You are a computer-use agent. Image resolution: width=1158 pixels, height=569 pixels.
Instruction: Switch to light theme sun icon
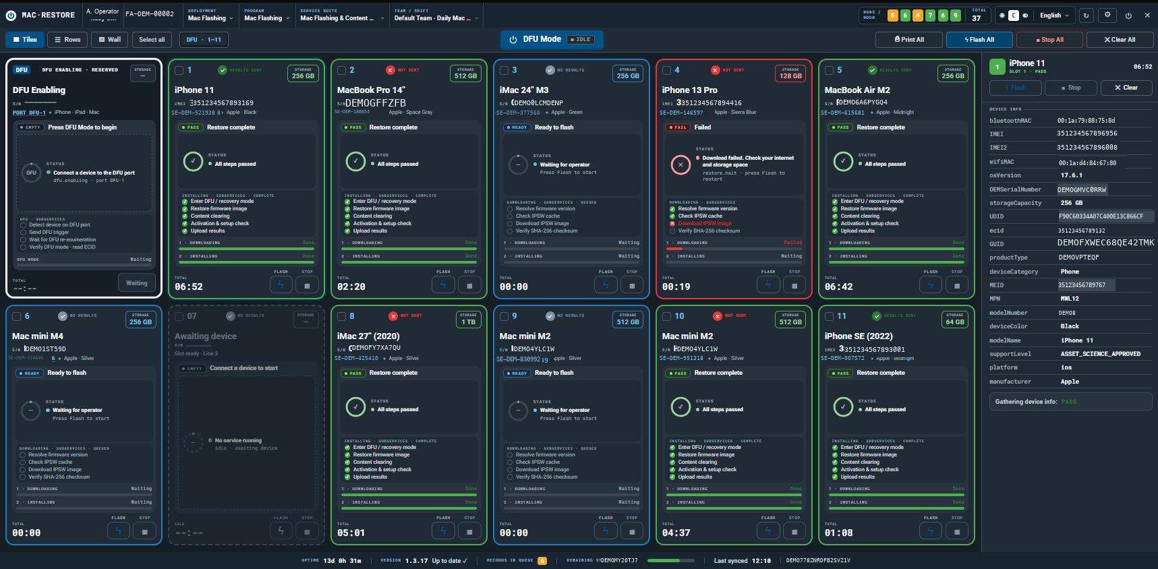tap(1002, 16)
